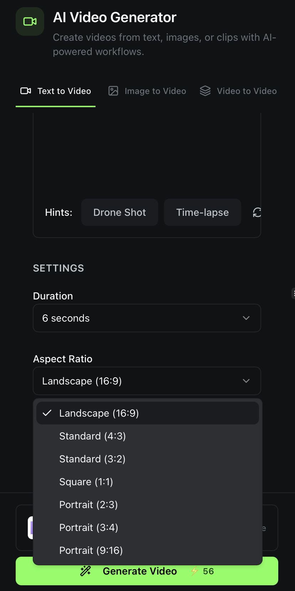295x591 pixels.
Task: Click the refresh hints icon
Action: [x=257, y=213]
